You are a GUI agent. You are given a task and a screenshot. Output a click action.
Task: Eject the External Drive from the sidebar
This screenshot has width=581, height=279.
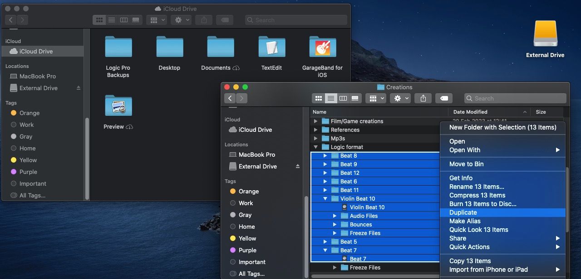coord(298,166)
